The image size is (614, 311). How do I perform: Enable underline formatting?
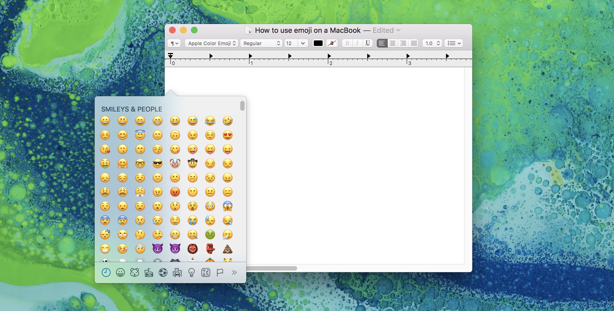(x=367, y=43)
